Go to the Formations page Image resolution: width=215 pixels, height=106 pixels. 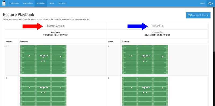(28, 3)
